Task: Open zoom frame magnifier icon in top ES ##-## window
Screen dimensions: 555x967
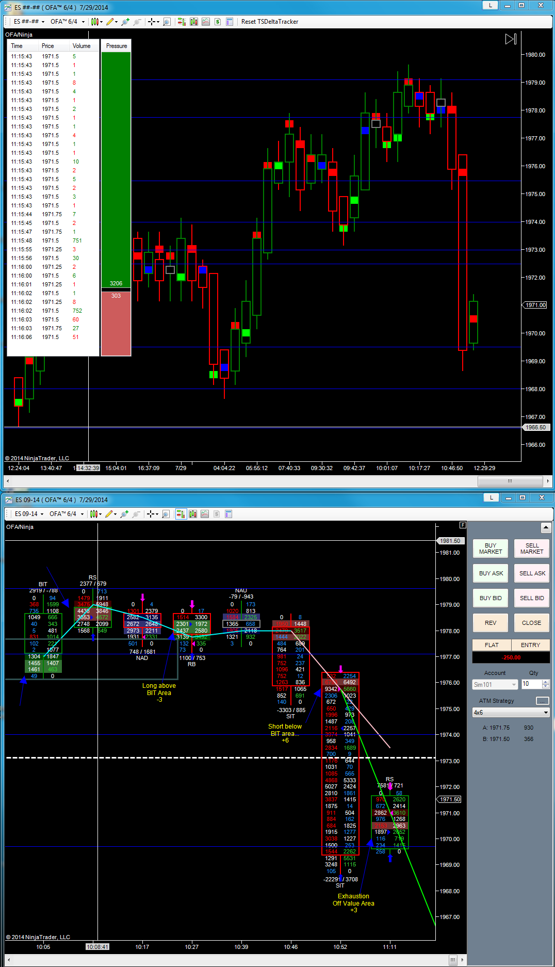Action: coord(167,22)
